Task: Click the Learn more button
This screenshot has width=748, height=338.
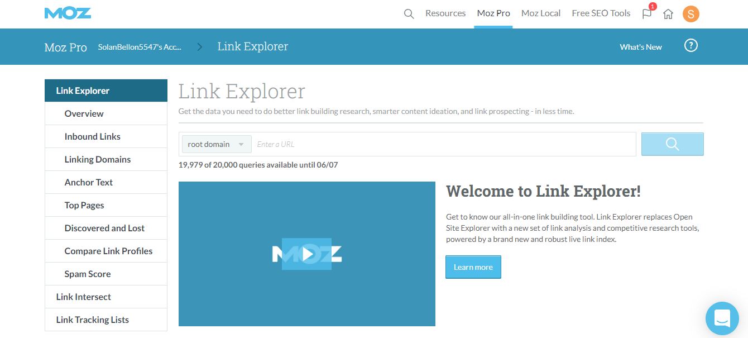Action: point(473,267)
